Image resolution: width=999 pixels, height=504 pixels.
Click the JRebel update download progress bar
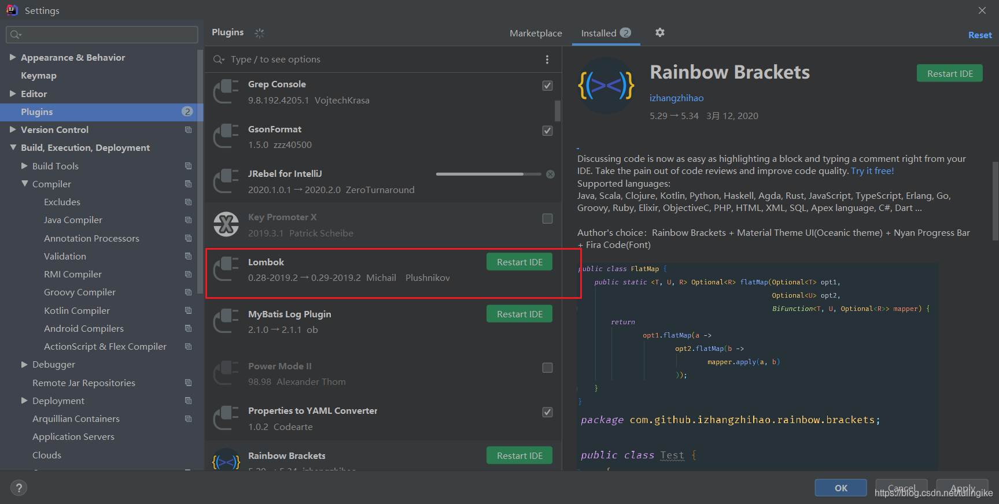[488, 174]
